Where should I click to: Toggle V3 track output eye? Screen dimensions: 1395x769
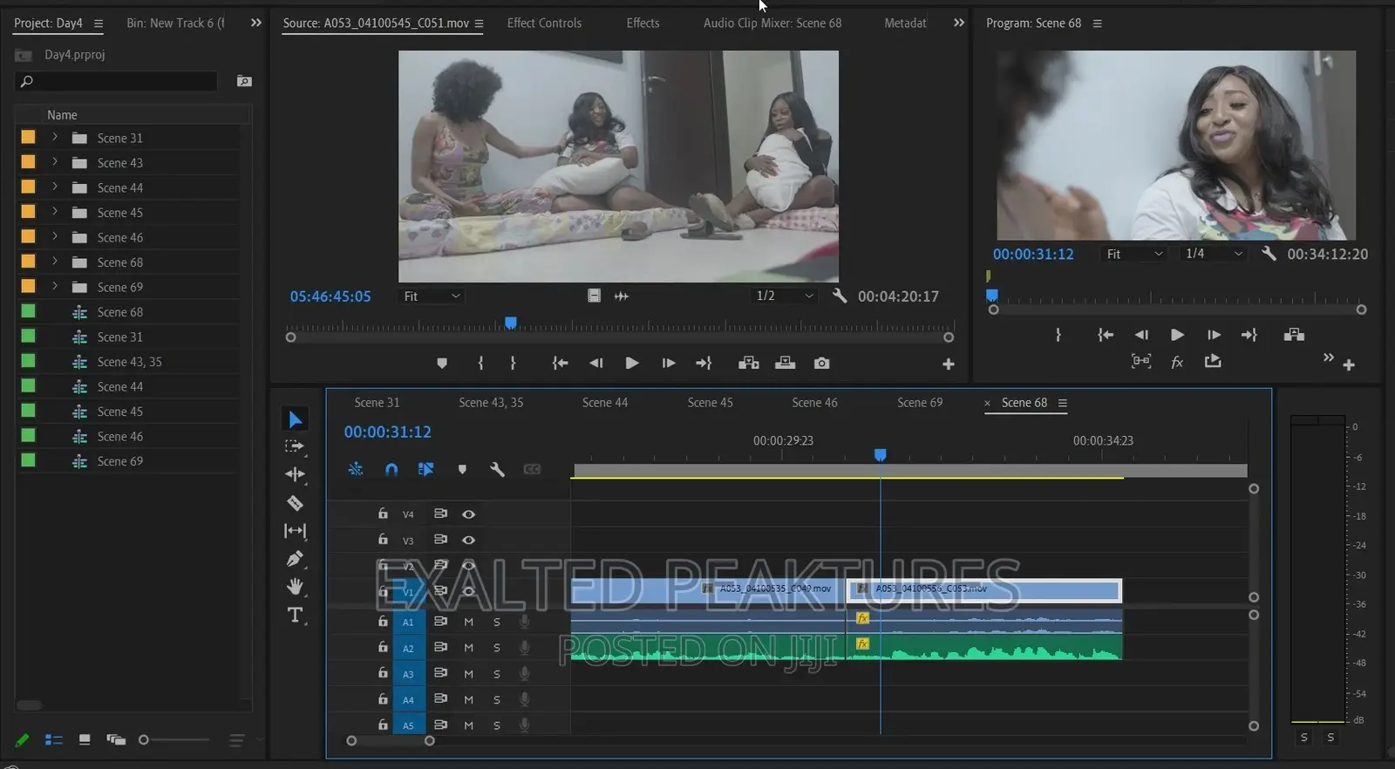(468, 541)
